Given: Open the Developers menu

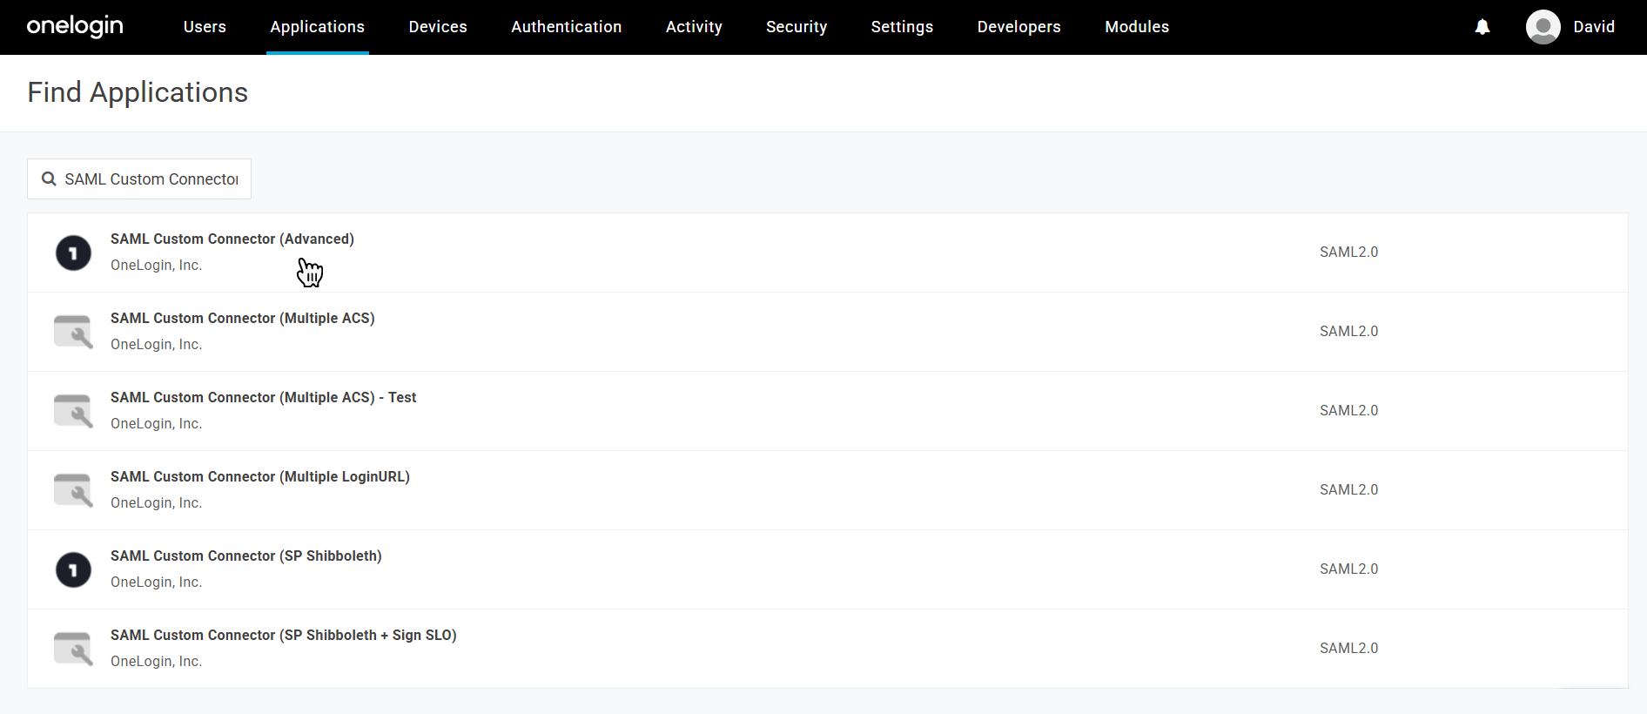Looking at the screenshot, I should tap(1019, 27).
